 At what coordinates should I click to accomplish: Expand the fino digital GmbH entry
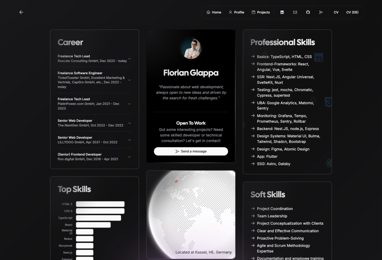(94, 157)
